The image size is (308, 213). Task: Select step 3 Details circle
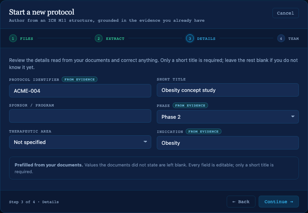(x=190, y=38)
